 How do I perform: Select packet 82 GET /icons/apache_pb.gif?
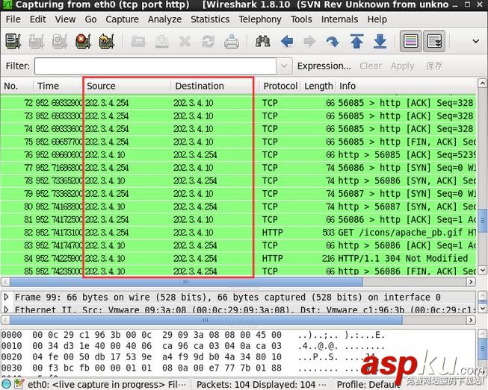[238, 232]
